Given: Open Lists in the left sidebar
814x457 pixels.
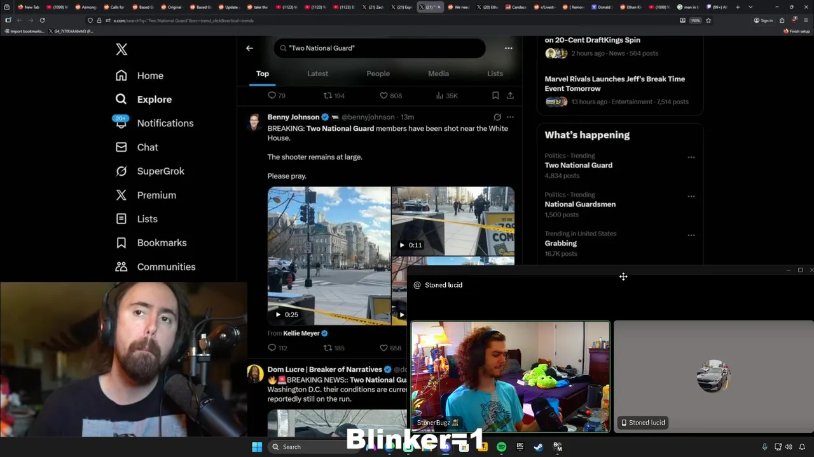Looking at the screenshot, I should click(x=137, y=219).
